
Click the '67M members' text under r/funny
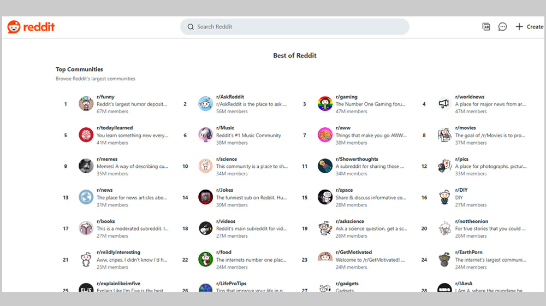[112, 111]
